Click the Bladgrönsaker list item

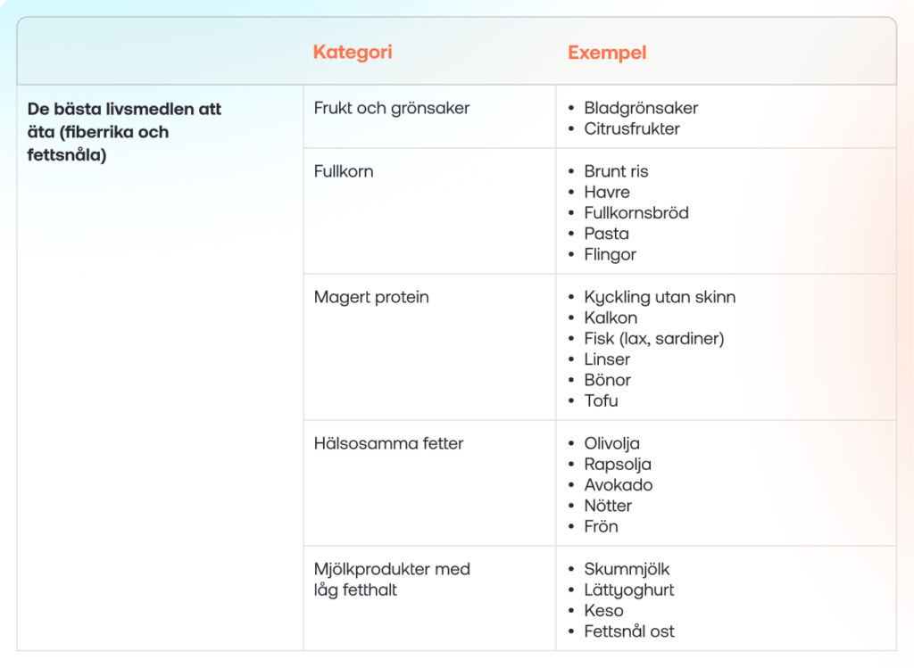click(x=641, y=108)
